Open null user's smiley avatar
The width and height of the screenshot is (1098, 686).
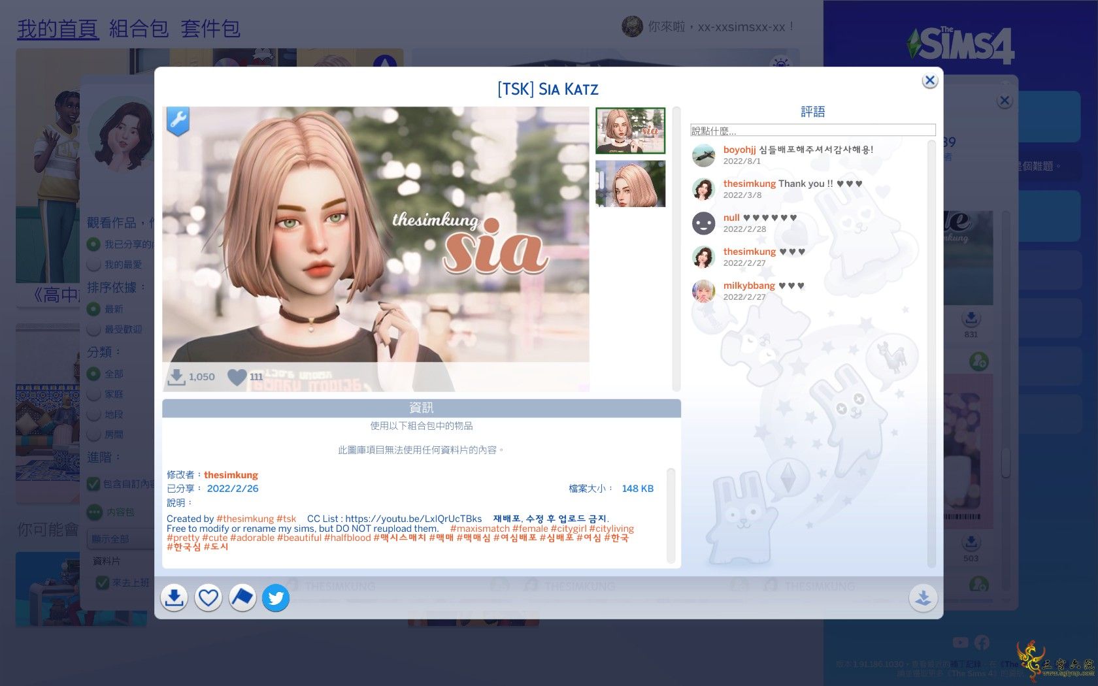click(703, 223)
